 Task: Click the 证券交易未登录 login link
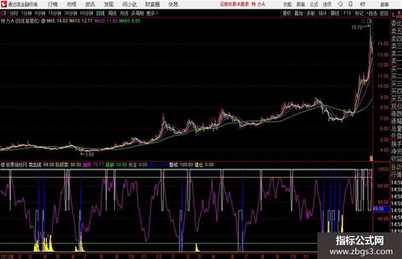[234, 4]
